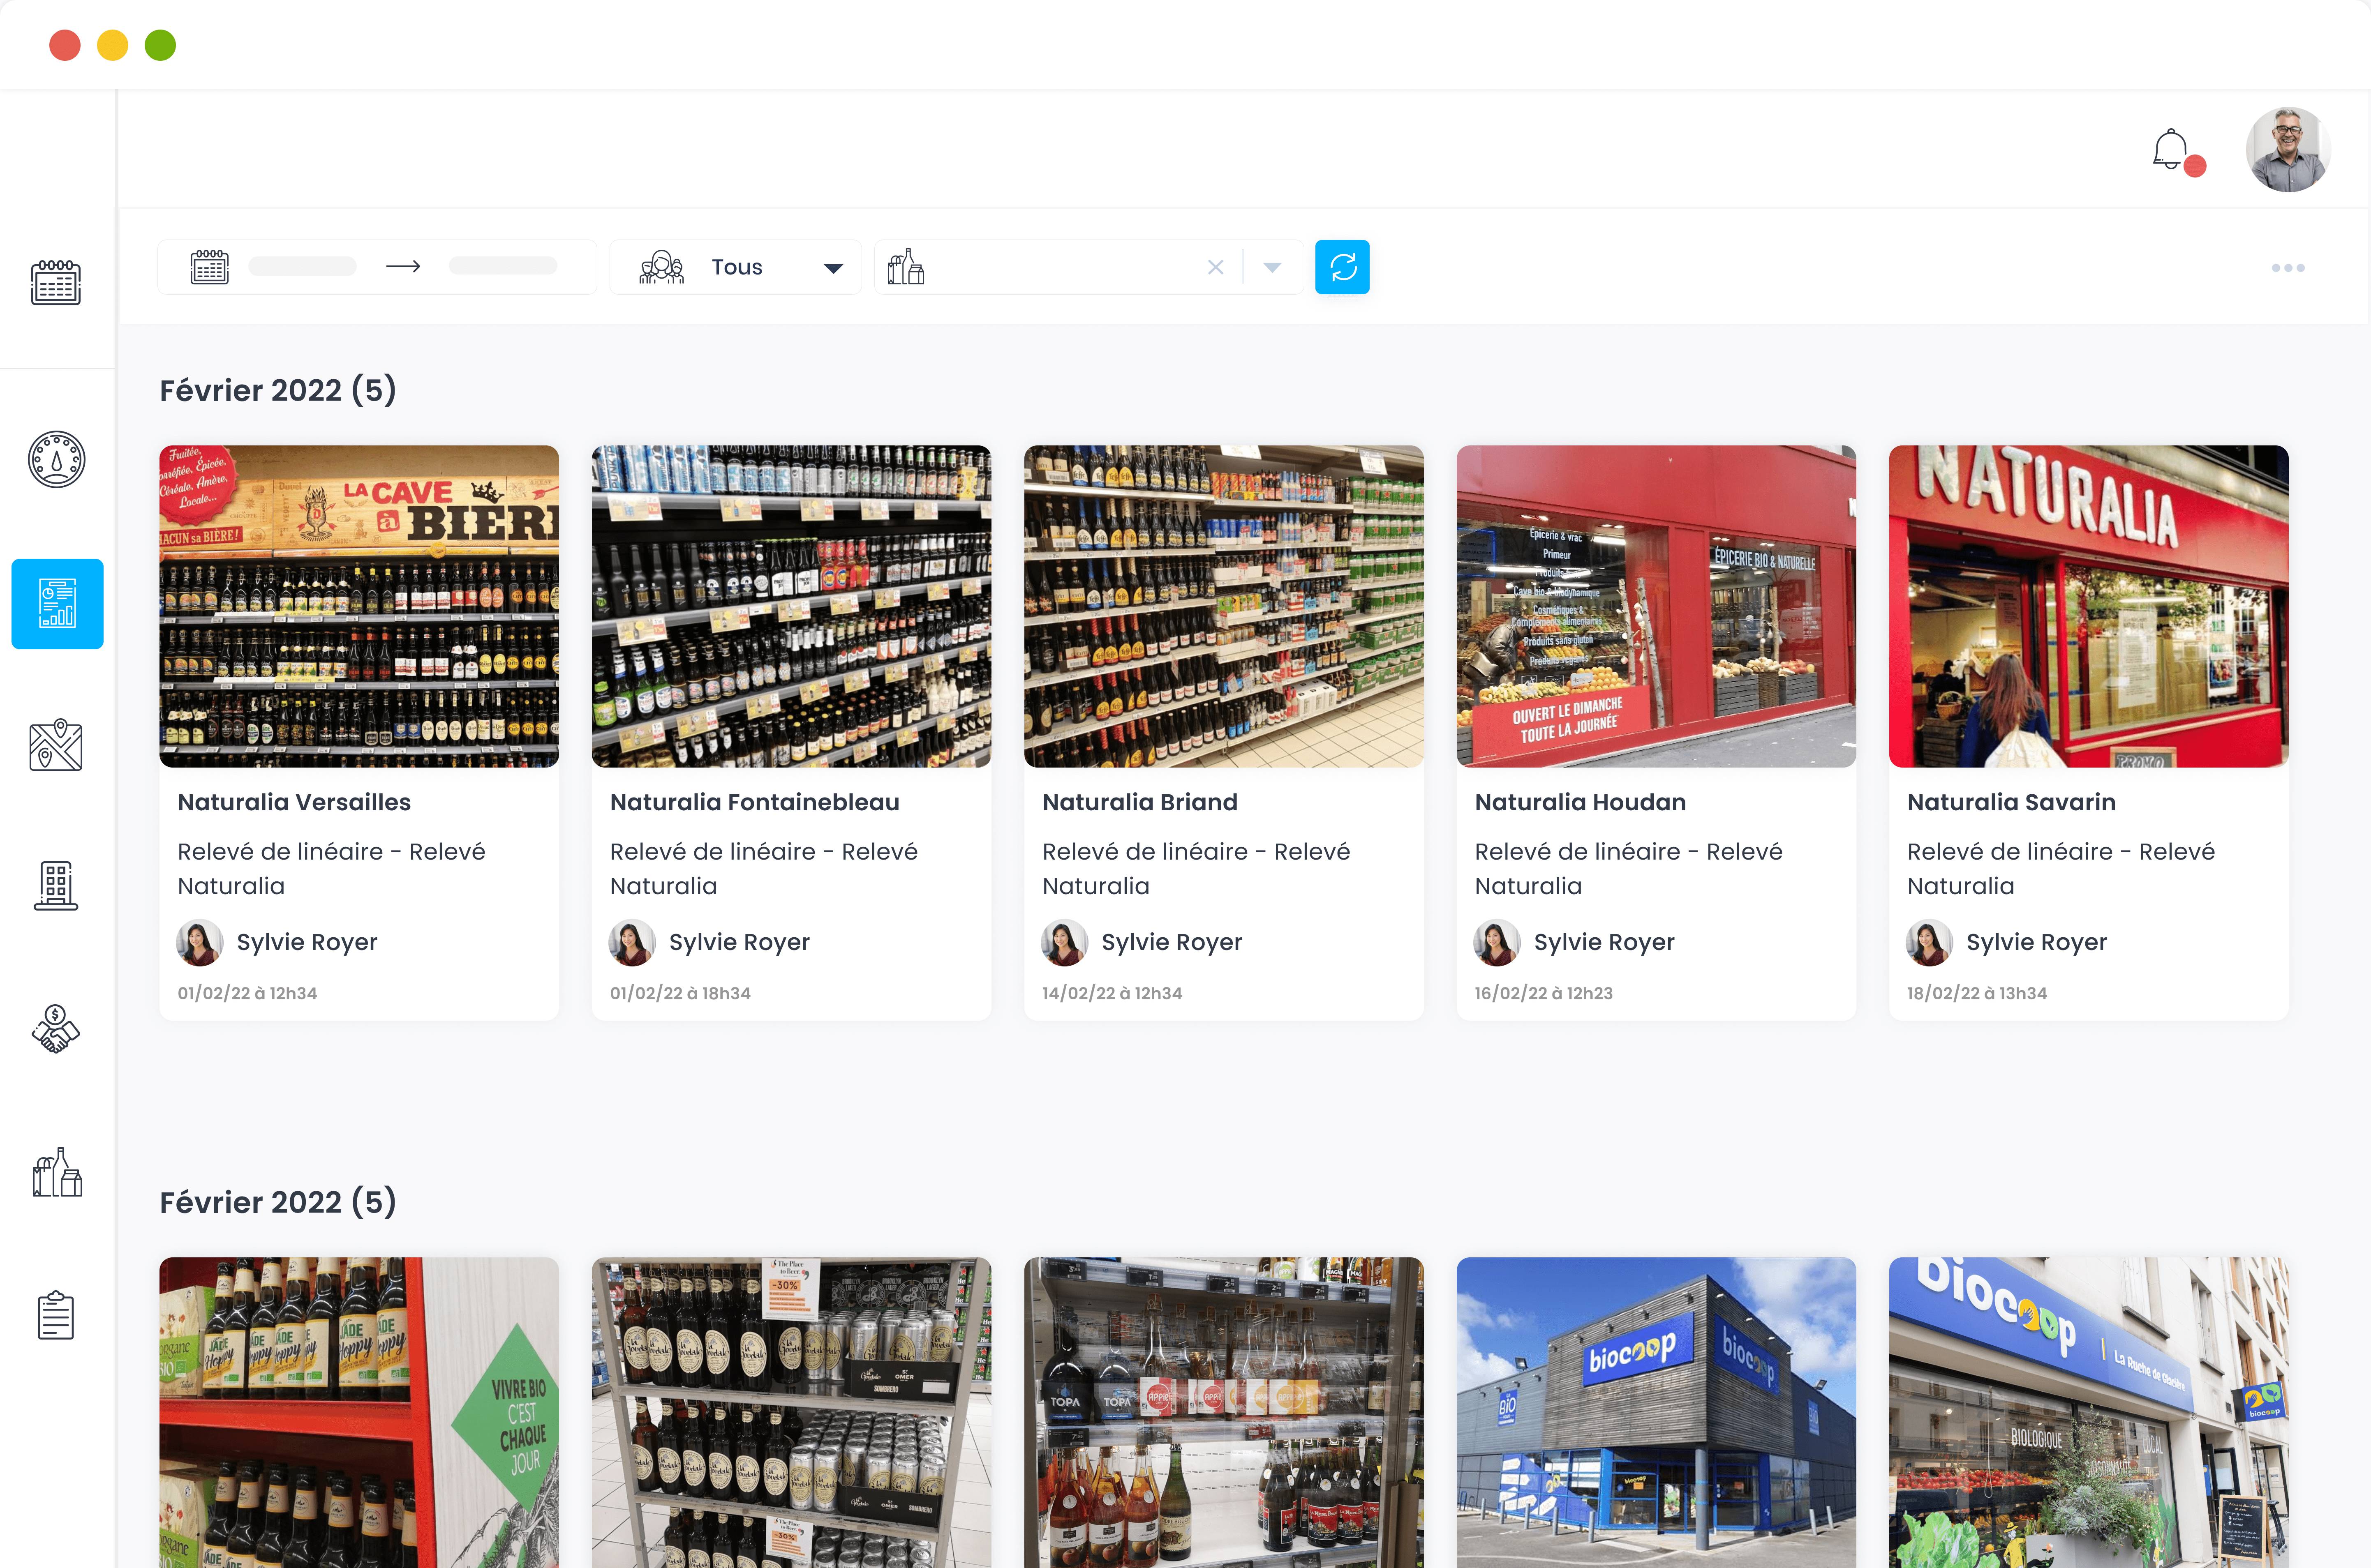Screen dimensions: 2371x1568
Task: Open notifications bell icon
Action: (x=2170, y=150)
